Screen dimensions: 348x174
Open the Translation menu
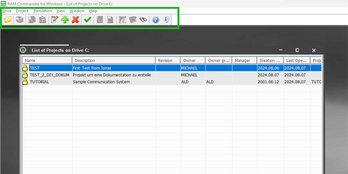(42, 11)
